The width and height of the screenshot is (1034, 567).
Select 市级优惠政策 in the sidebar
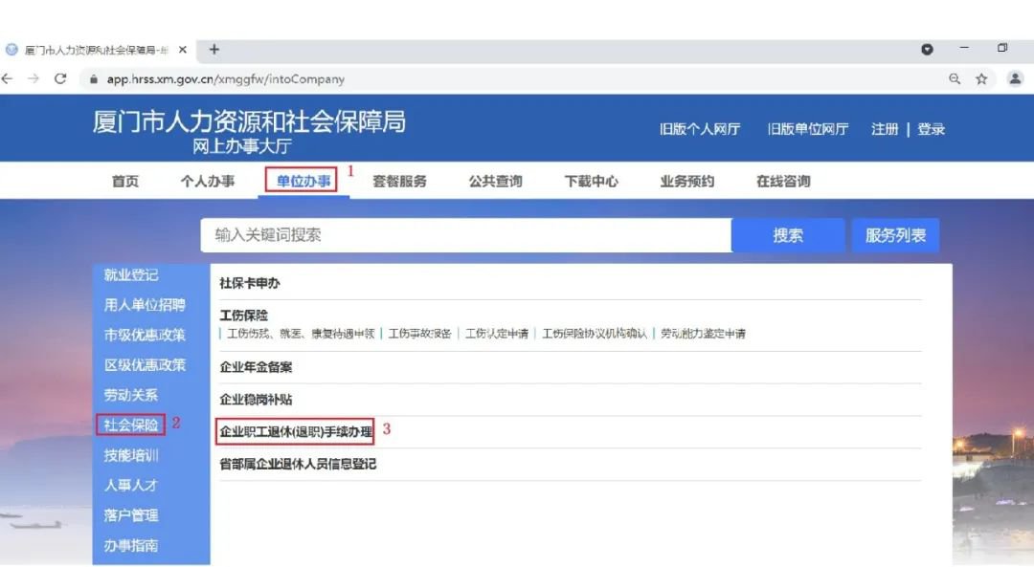(x=145, y=335)
